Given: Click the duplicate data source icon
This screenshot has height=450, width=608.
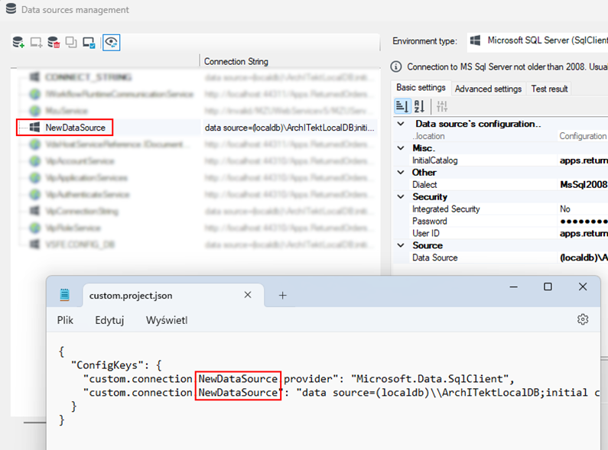Looking at the screenshot, I should (71, 42).
